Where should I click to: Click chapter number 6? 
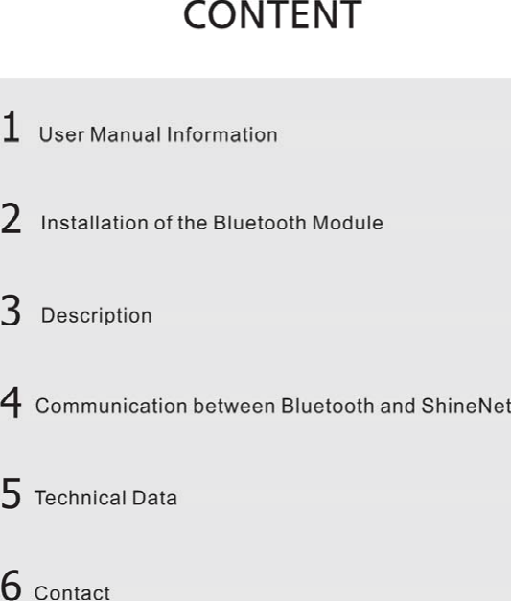(12, 586)
